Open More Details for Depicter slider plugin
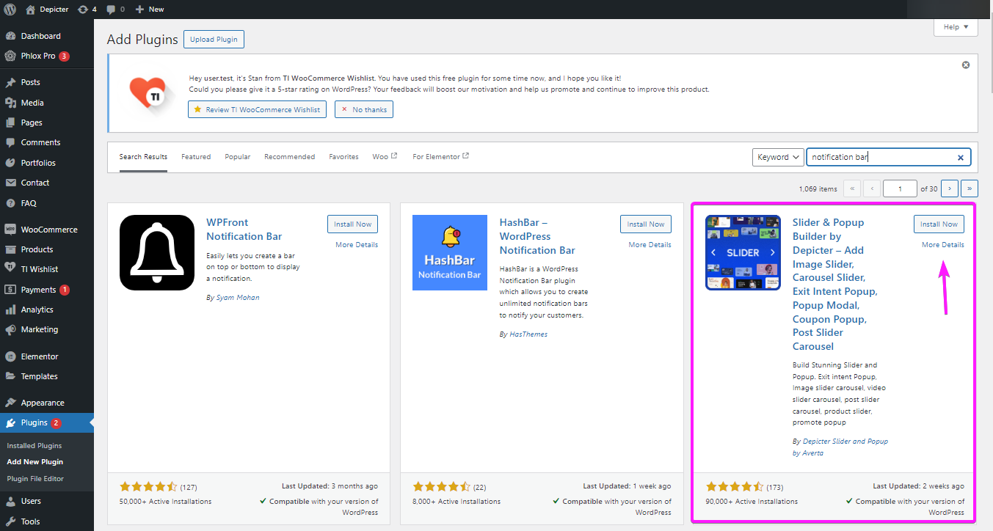This screenshot has height=531, width=993. [x=943, y=245]
